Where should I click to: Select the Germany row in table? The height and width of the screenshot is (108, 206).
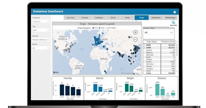click(x=159, y=64)
